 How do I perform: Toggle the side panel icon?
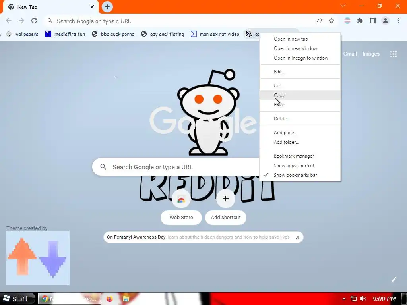tap(373, 21)
